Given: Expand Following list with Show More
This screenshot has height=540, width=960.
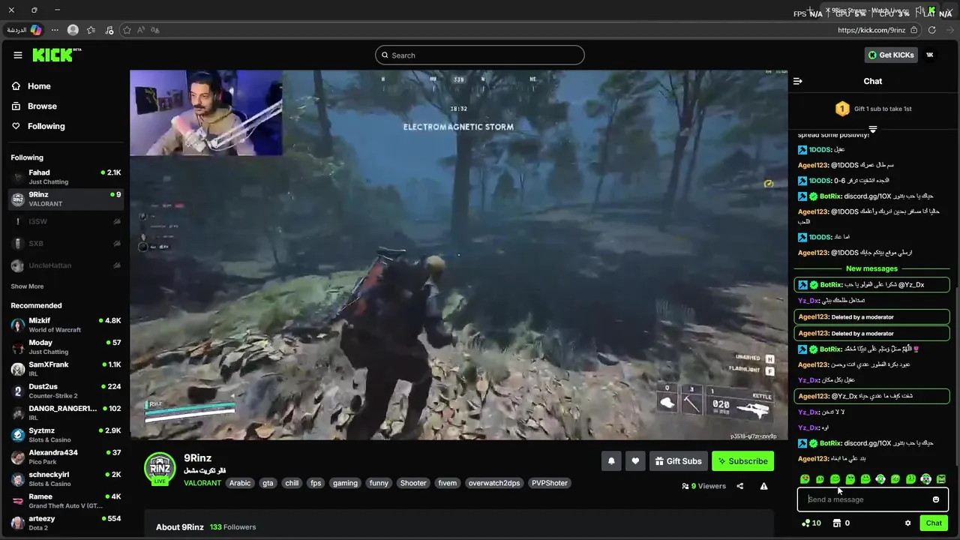Looking at the screenshot, I should [x=27, y=286].
